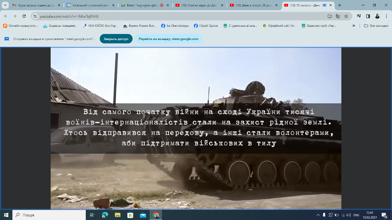
Task: Switch the ENG input language
Action: click(356, 215)
